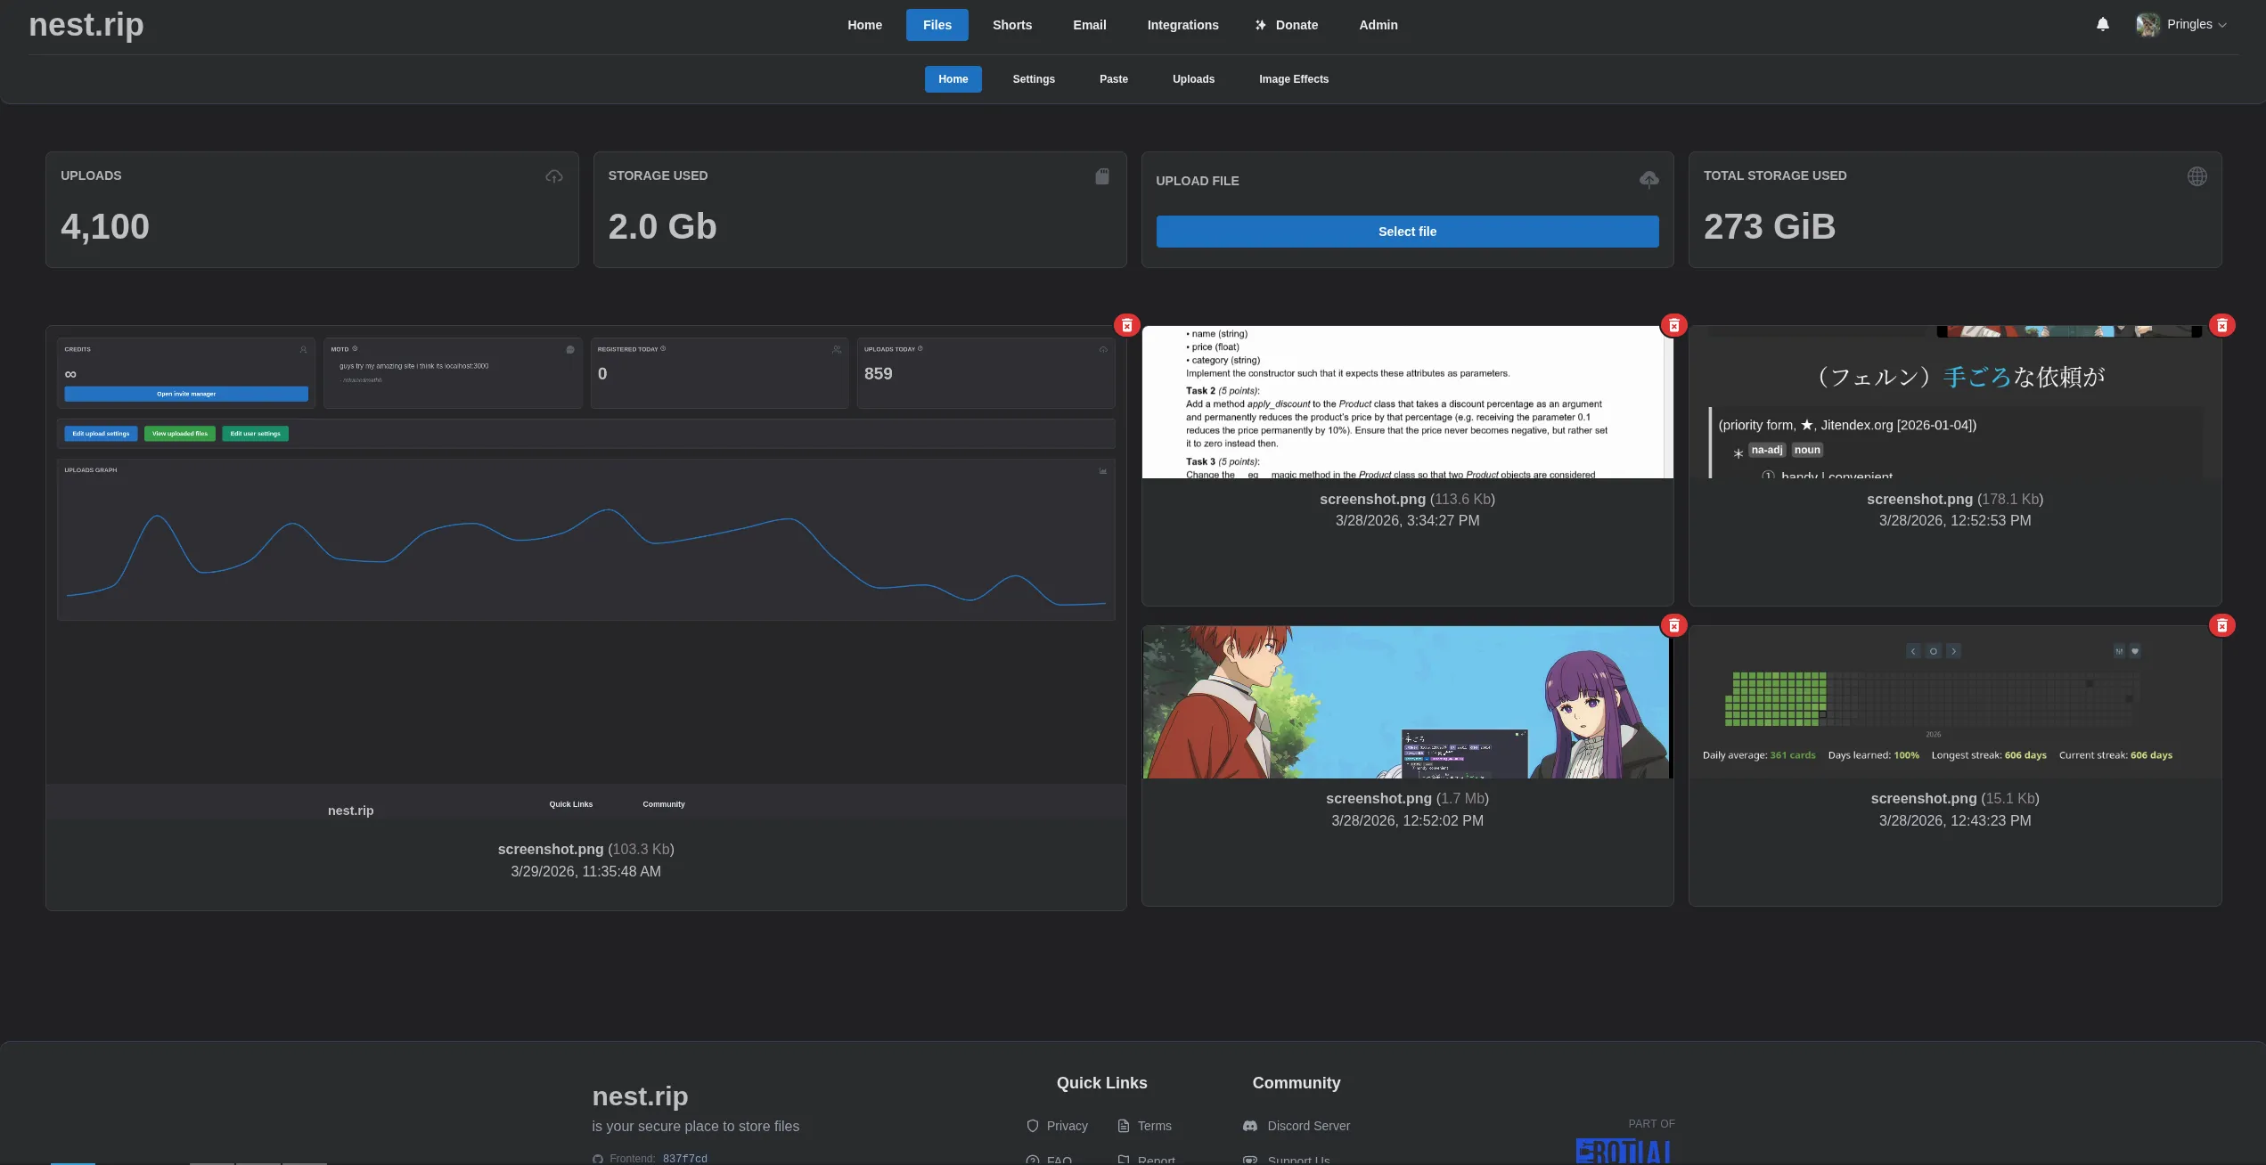This screenshot has height=1165, width=2266.
Task: Click the Report link in the footer
Action: click(1157, 1160)
